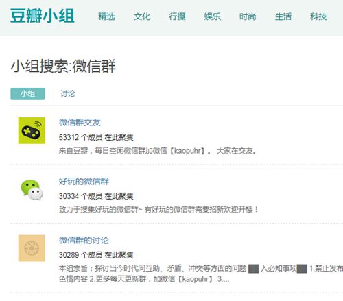Open the 微信群的讨论 group link
The width and height of the screenshot is (343, 301).
click(x=84, y=240)
